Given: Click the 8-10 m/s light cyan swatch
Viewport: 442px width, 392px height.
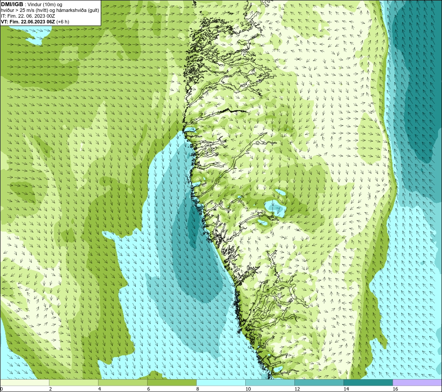Looking at the screenshot, I should 221,383.
